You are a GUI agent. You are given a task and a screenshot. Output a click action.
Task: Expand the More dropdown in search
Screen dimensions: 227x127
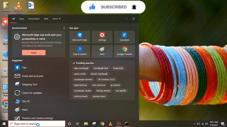click(56, 19)
